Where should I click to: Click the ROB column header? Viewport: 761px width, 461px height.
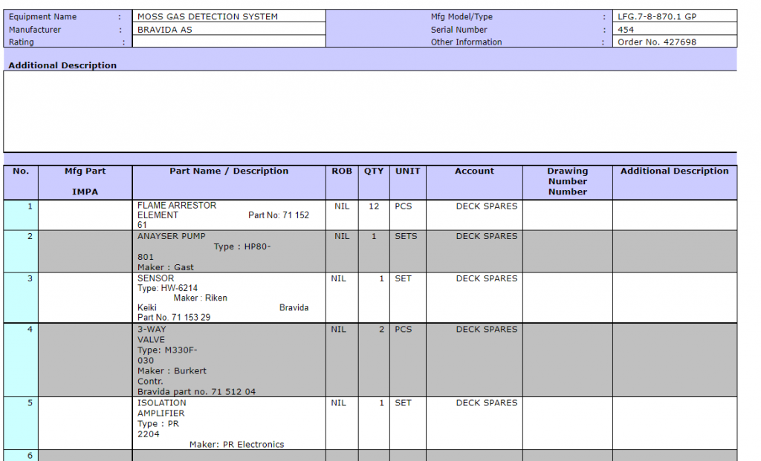click(342, 171)
